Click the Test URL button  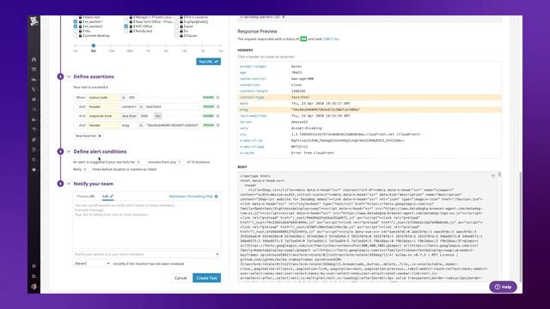point(208,62)
